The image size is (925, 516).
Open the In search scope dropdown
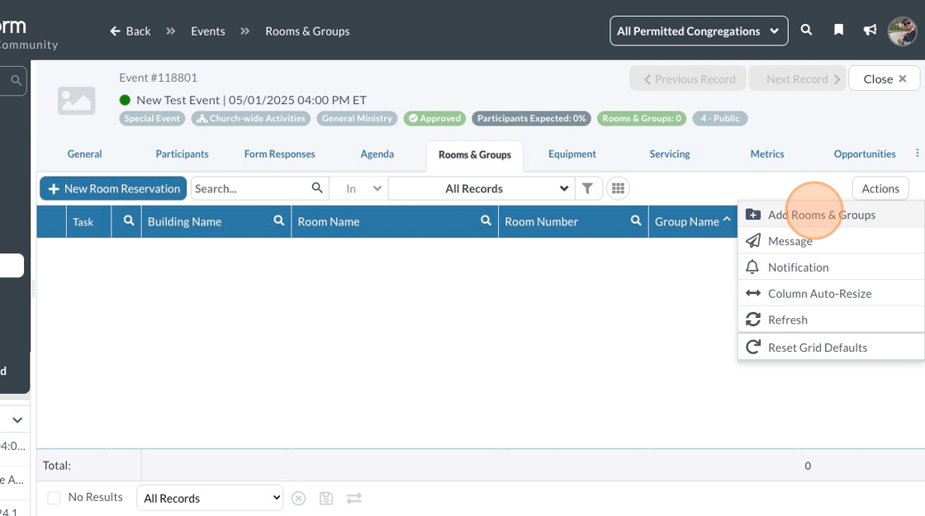tap(358, 189)
